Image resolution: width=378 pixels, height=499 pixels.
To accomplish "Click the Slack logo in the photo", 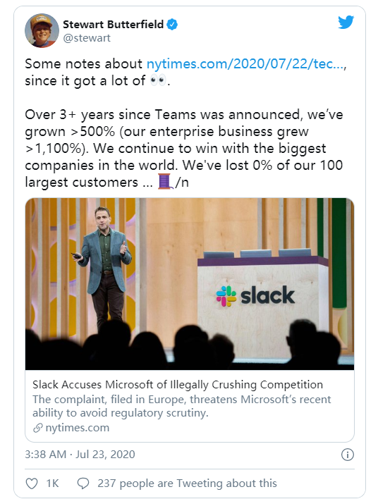I will coord(255,296).
